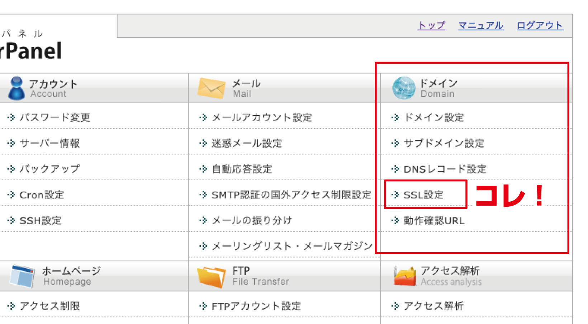
Task: Click the Domain globe icon
Action: point(404,88)
